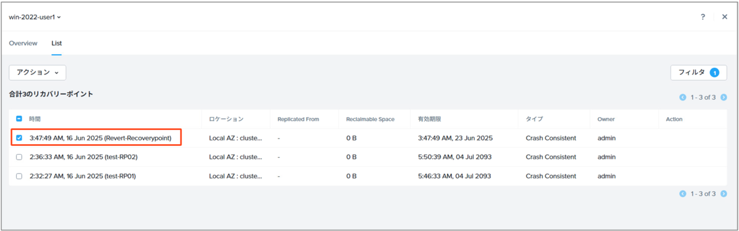Click Crash Consistent in test-RP01 row
This screenshot has height=231, width=739.
click(551, 176)
